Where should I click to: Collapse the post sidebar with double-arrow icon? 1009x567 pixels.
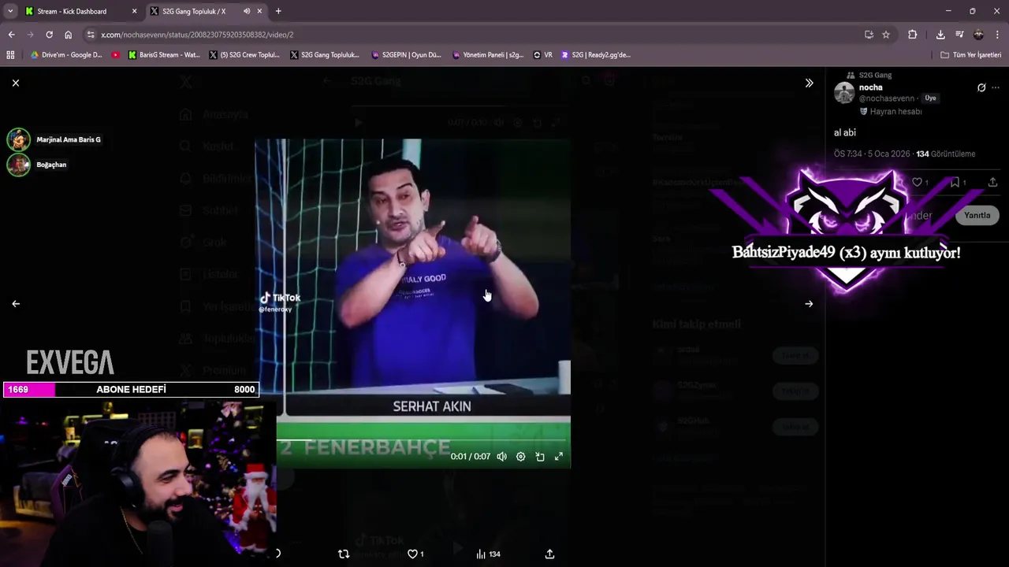point(809,83)
